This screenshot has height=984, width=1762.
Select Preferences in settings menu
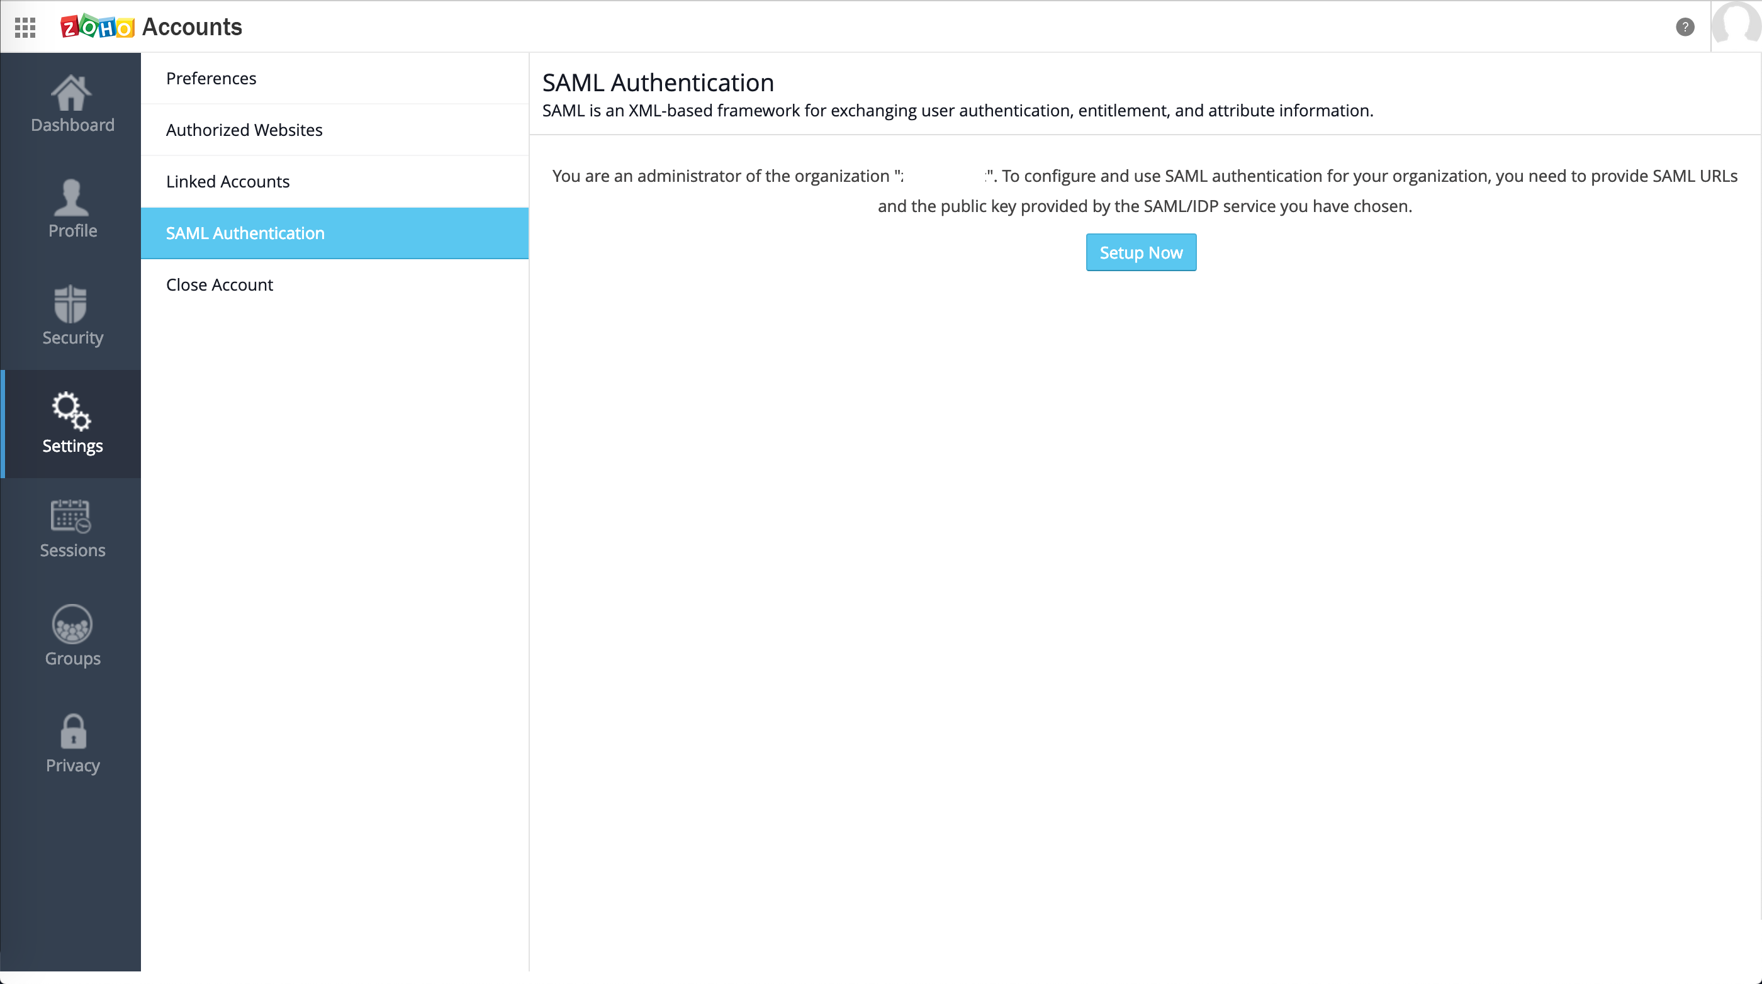(211, 79)
